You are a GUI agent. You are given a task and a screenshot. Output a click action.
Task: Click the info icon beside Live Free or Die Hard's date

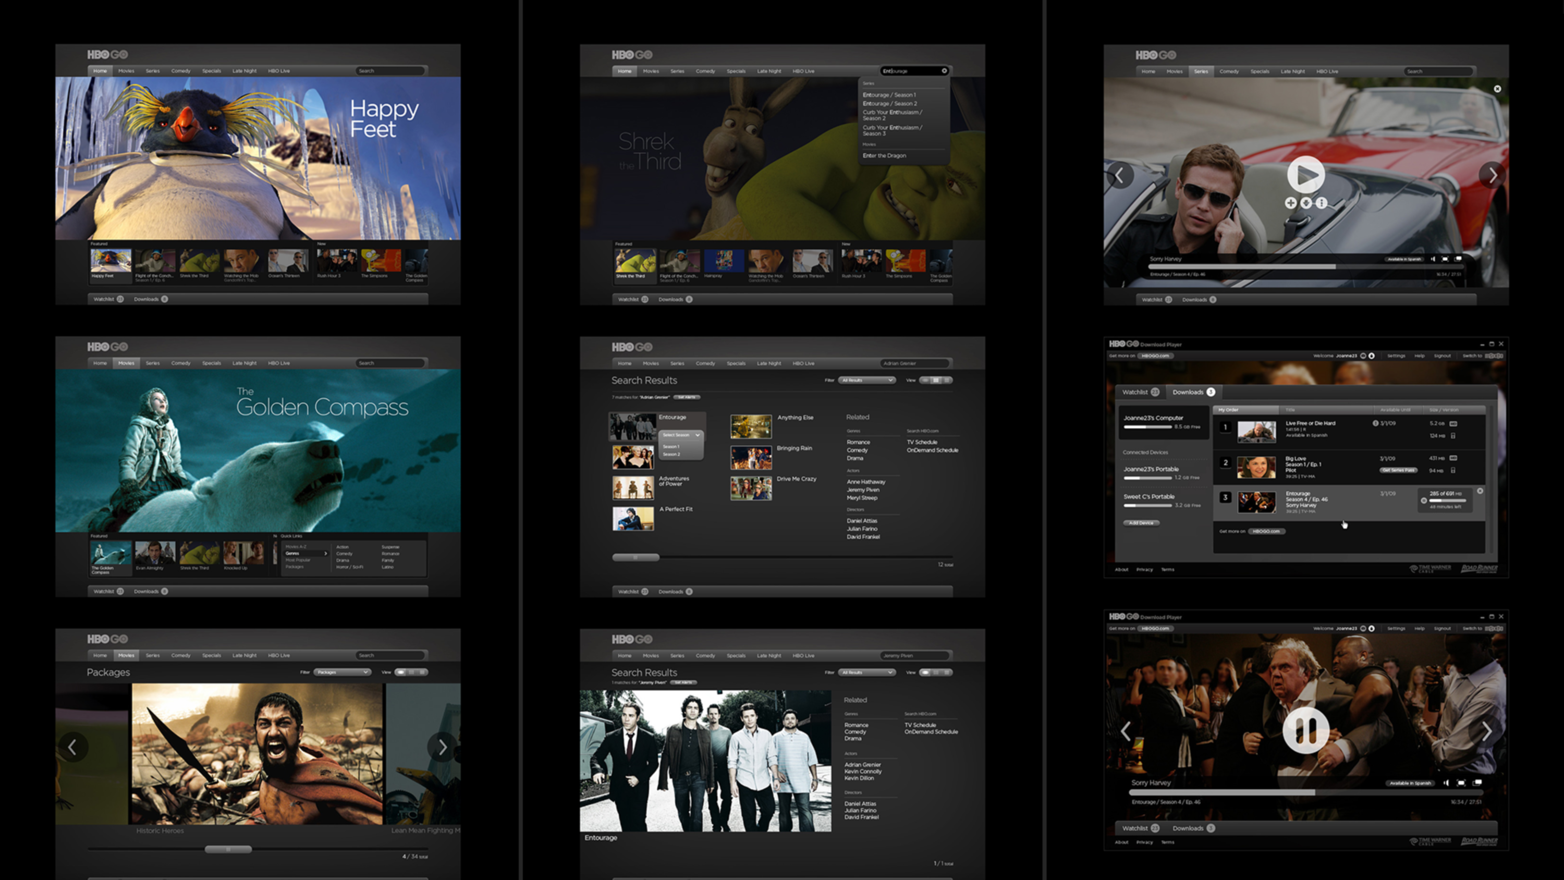tap(1375, 423)
